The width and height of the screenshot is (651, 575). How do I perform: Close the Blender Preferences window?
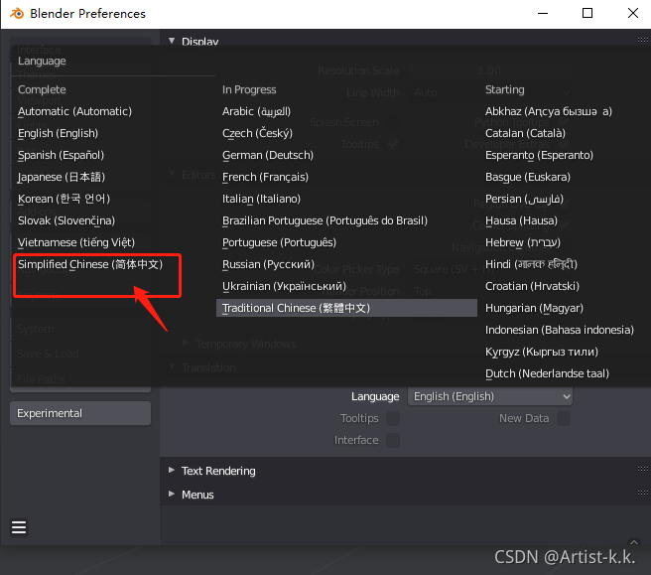click(x=633, y=13)
